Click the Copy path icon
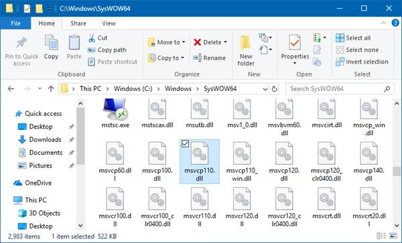402x243 pixels. [92, 50]
